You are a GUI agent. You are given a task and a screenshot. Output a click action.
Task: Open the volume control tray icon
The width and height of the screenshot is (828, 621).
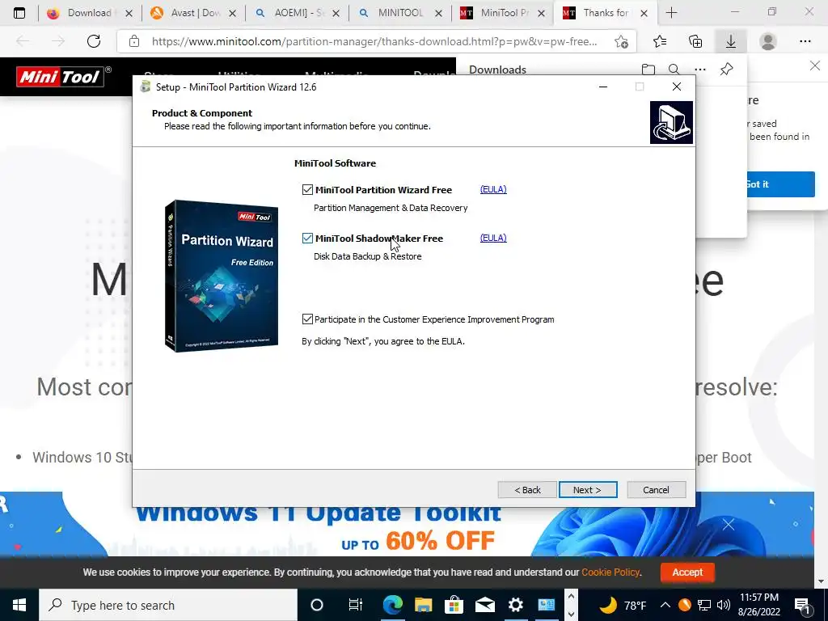tap(724, 605)
